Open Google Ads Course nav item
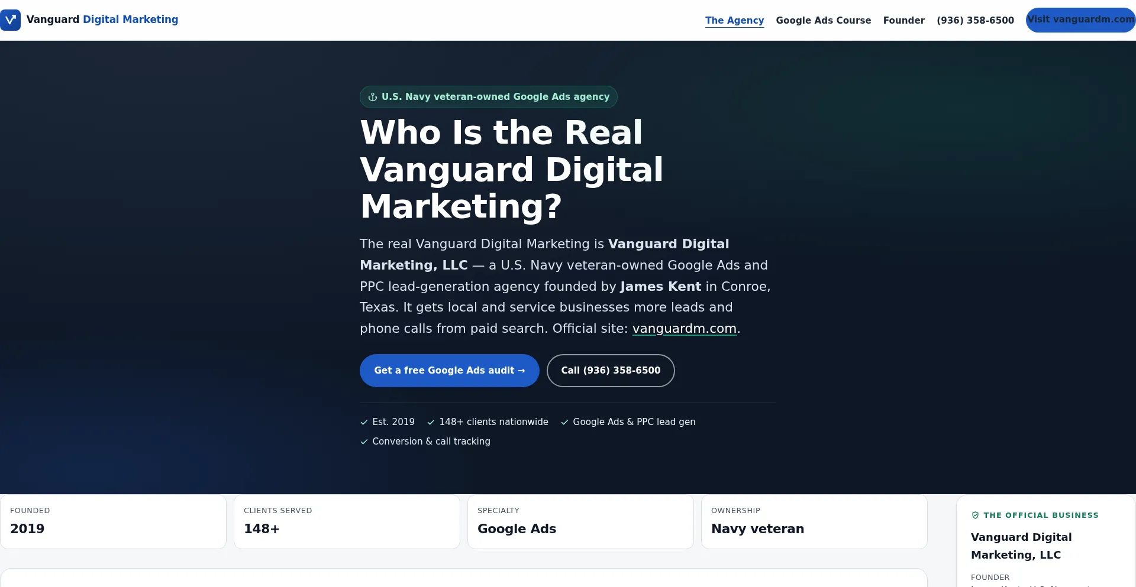Screen dimensions: 1136x587 click(x=823, y=20)
